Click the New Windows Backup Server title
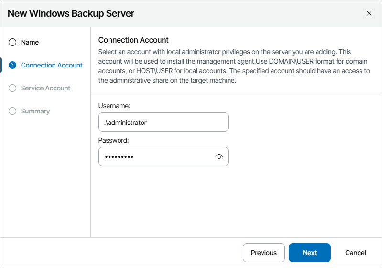This screenshot has height=268, width=382. (x=71, y=13)
